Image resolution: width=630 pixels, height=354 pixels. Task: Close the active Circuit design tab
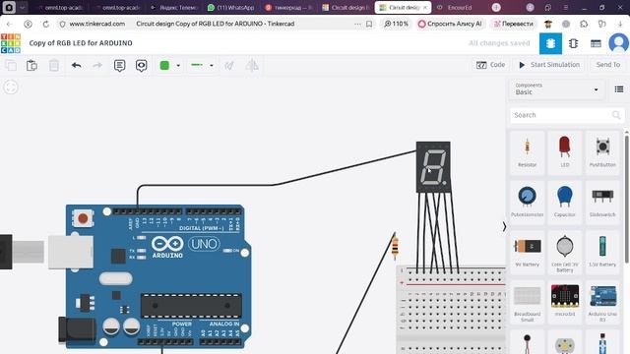[x=425, y=7]
